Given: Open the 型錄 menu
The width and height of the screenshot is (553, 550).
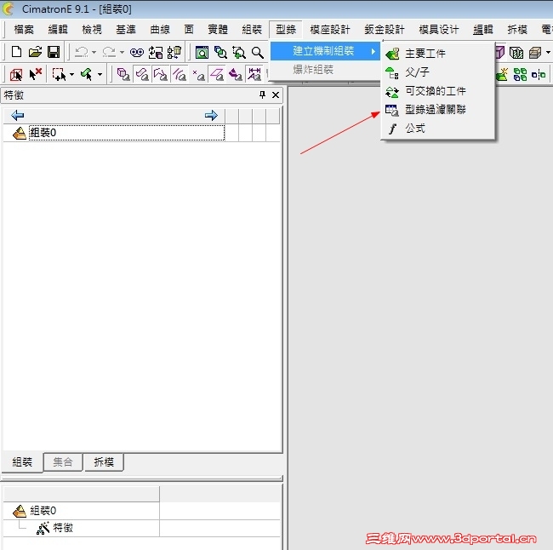Looking at the screenshot, I should (x=286, y=30).
